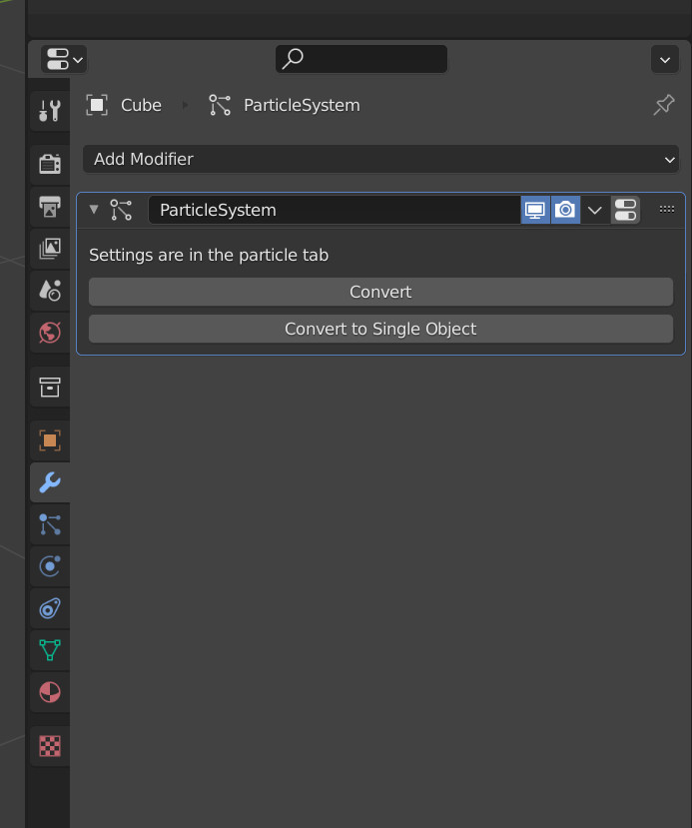This screenshot has height=828, width=692.
Task: Click the properties search field
Action: click(x=361, y=59)
